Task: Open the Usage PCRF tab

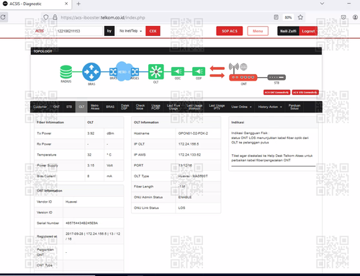Action: [x=156, y=107]
